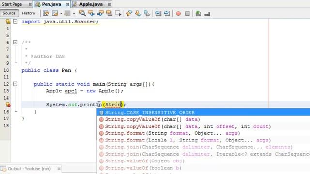This screenshot has width=310, height=174.
Task: Click the Find Selection magnifier icon
Action: (x=82, y=14)
